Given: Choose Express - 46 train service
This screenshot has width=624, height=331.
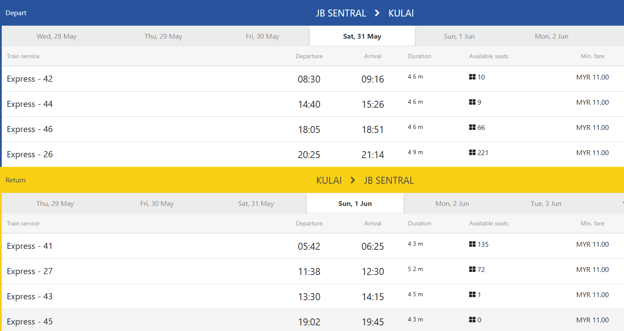Looking at the screenshot, I should pyautogui.click(x=30, y=129).
